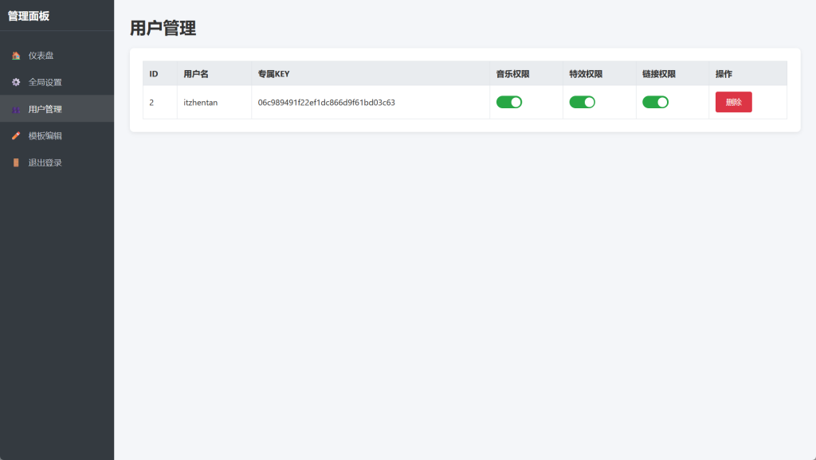Click the key value 06c989491f22ef1dc866d9f61bd03c63
The height and width of the screenshot is (460, 816).
(x=326, y=103)
